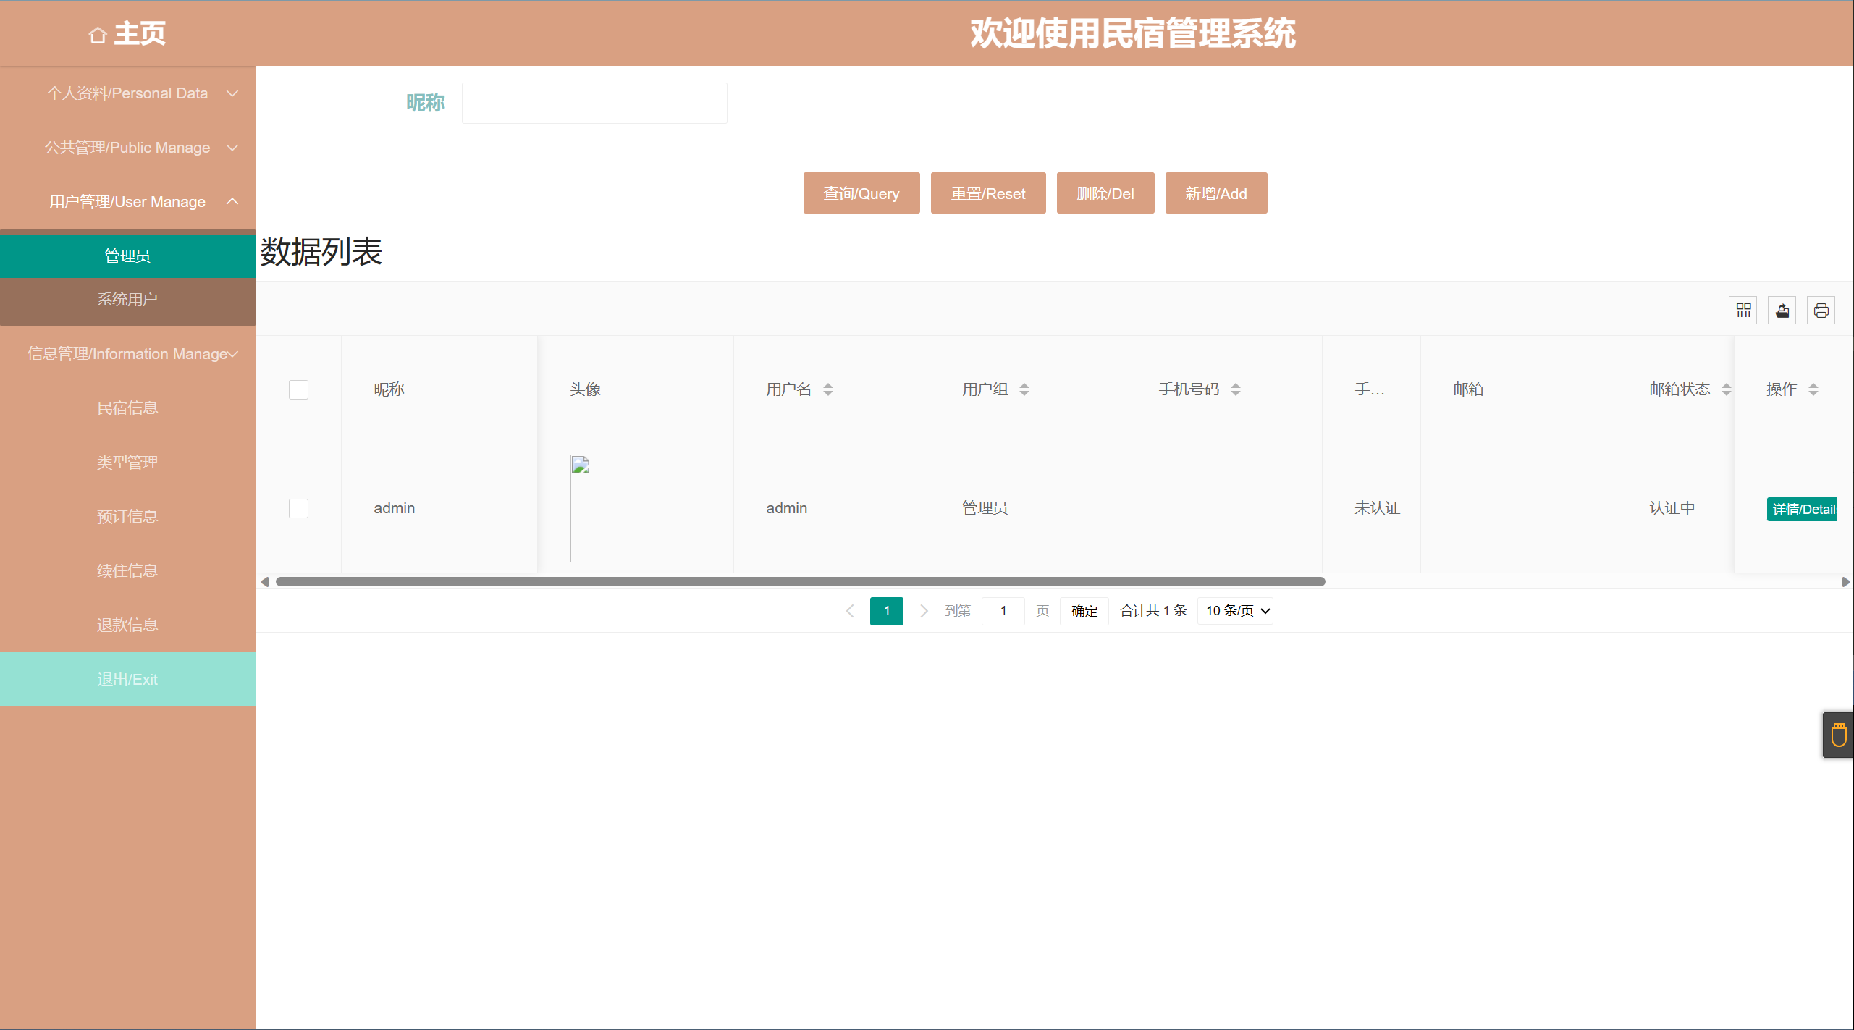Open the 10 条/页 page size dropdown

[1236, 611]
